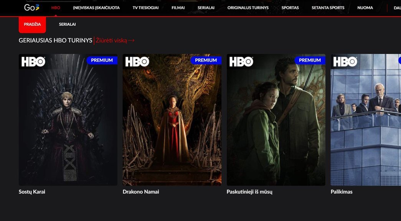Click the Sostų Karai title text
The height and width of the screenshot is (221, 401).
(32, 191)
